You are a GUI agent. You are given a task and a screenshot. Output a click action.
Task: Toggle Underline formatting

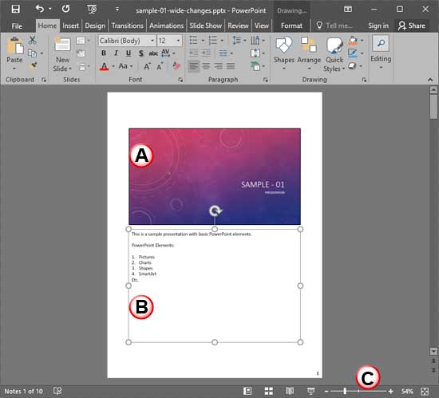pyautogui.click(x=129, y=53)
